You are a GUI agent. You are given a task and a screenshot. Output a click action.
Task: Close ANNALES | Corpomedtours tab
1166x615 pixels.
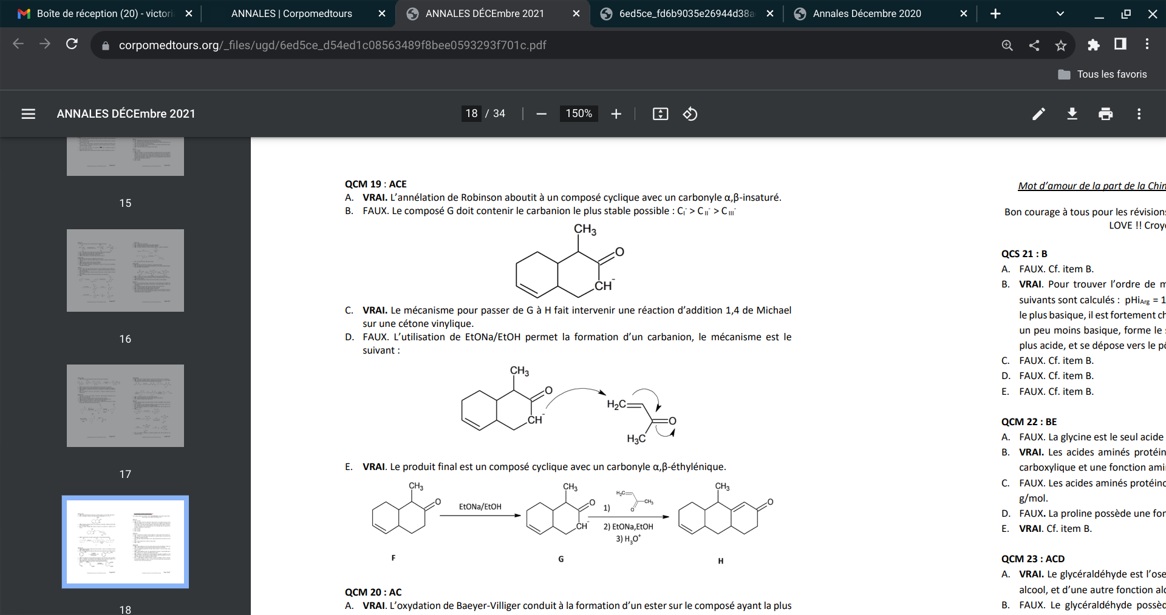(x=381, y=13)
